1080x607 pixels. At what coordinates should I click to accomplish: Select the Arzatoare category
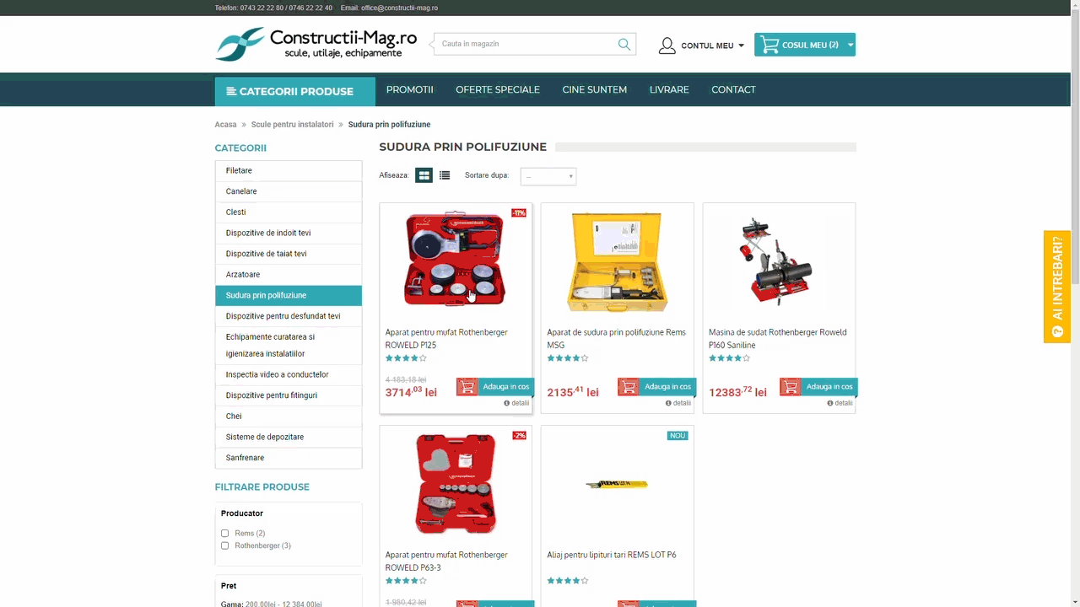[289, 275]
